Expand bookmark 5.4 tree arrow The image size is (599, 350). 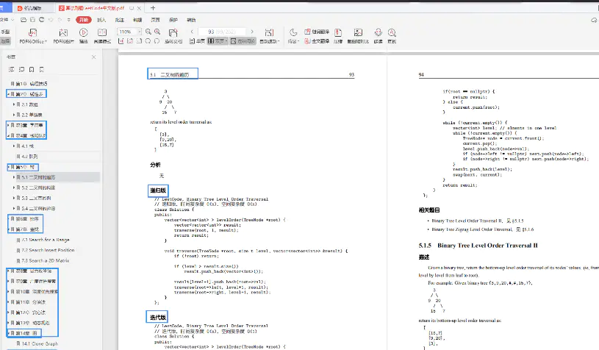tap(14, 208)
